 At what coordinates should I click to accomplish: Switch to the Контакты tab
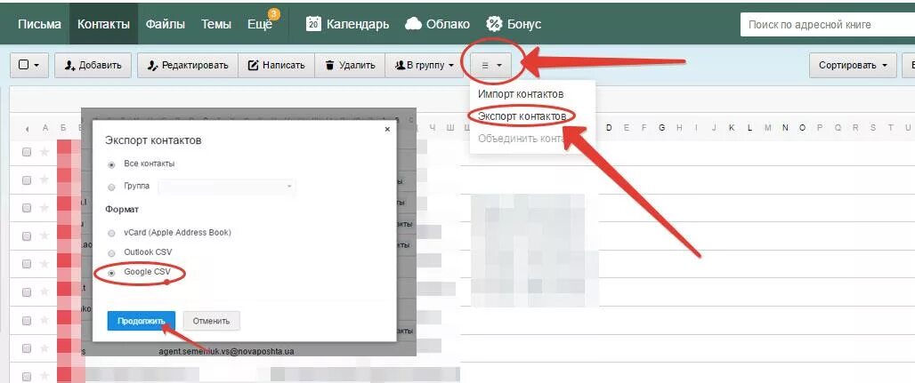(x=103, y=24)
